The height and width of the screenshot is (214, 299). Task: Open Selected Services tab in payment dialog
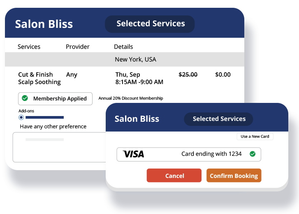pos(219,119)
